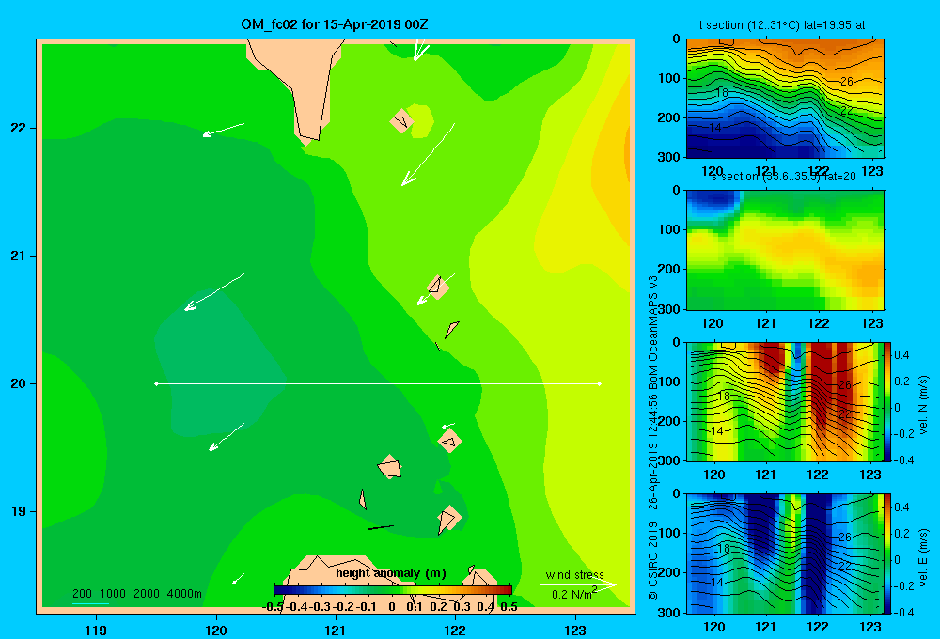This screenshot has height=639, width=940.
Task: Click the 'wind stress' legend label
Action: [574, 574]
